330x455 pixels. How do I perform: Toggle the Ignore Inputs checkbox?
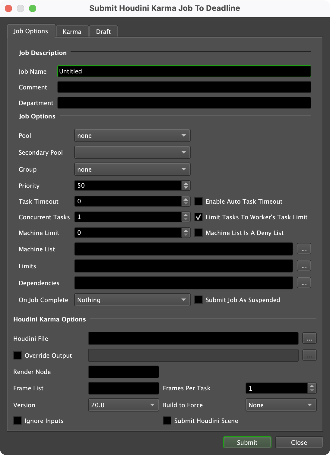(17, 421)
